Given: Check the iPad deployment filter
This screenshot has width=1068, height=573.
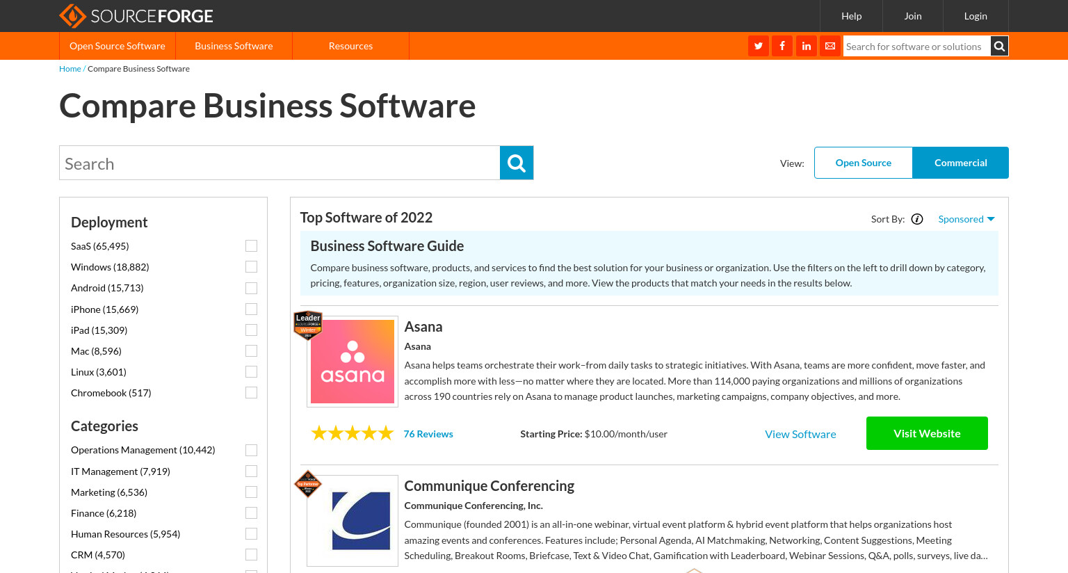Looking at the screenshot, I should (251, 330).
